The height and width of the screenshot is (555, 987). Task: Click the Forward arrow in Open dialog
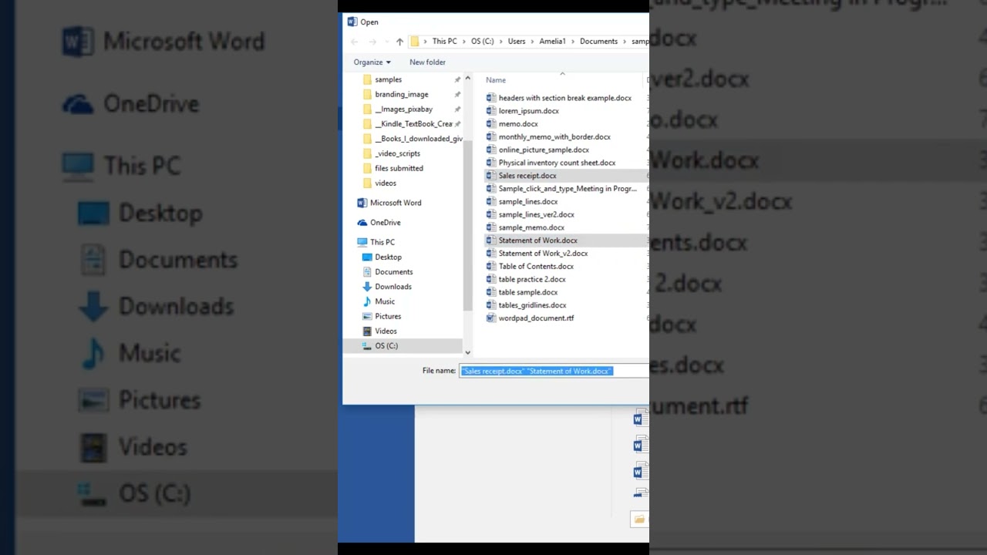pyautogui.click(x=373, y=42)
